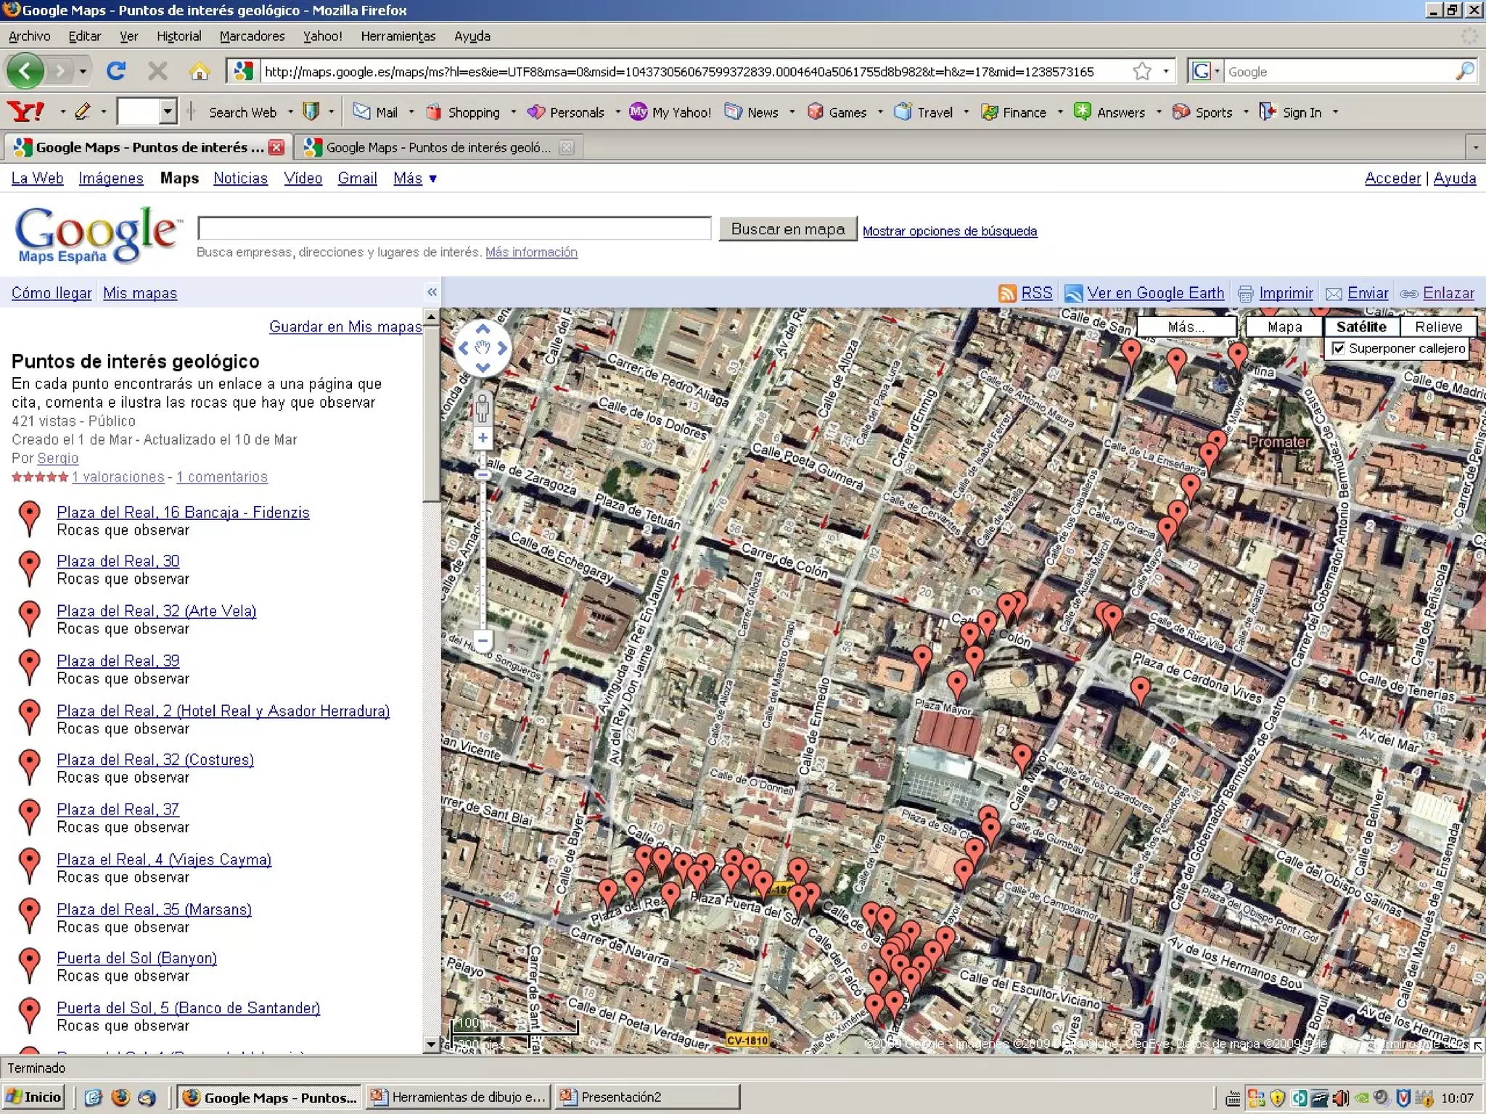Expand the Más dropdown in Google nav bar
Screen dimensions: 1486x1114
pos(415,178)
